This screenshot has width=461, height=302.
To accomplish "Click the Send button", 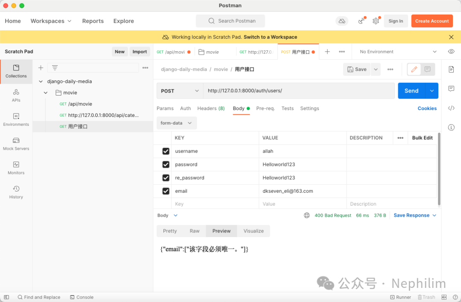I will (x=411, y=91).
